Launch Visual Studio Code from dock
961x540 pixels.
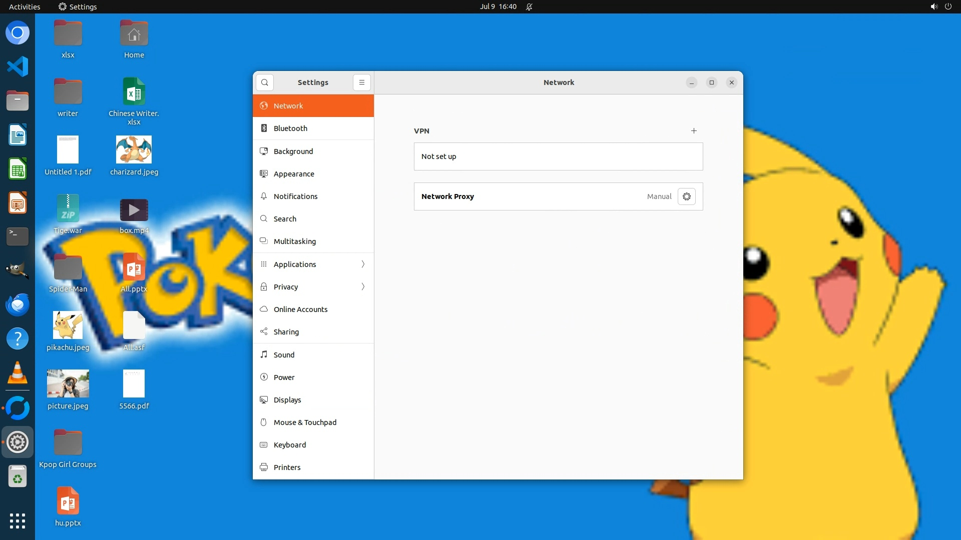(18, 66)
